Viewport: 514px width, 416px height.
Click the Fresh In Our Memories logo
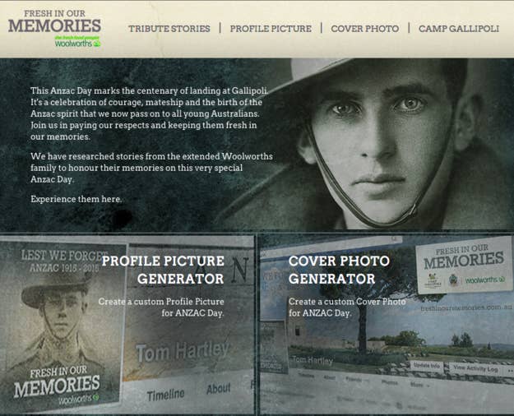tap(54, 21)
